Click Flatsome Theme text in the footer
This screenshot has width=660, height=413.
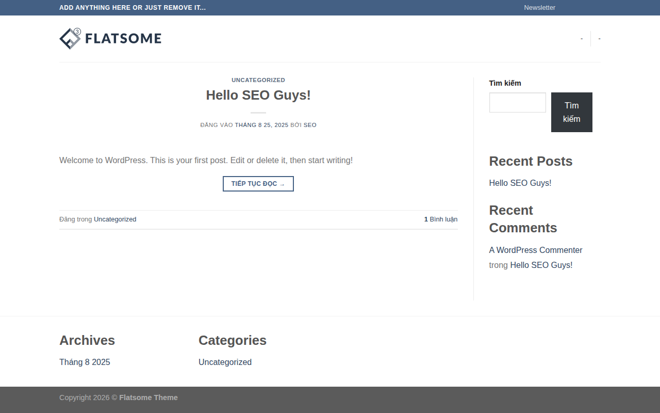pos(148,398)
